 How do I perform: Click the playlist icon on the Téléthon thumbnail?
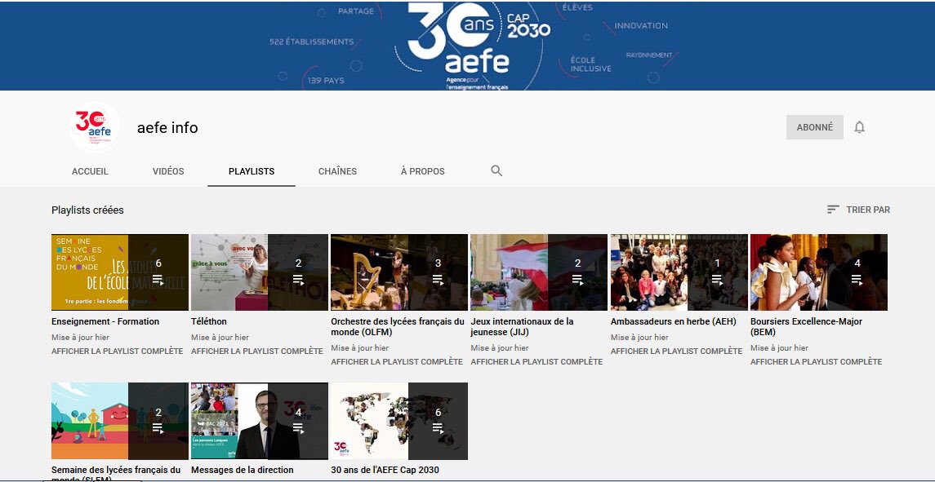pos(298,280)
